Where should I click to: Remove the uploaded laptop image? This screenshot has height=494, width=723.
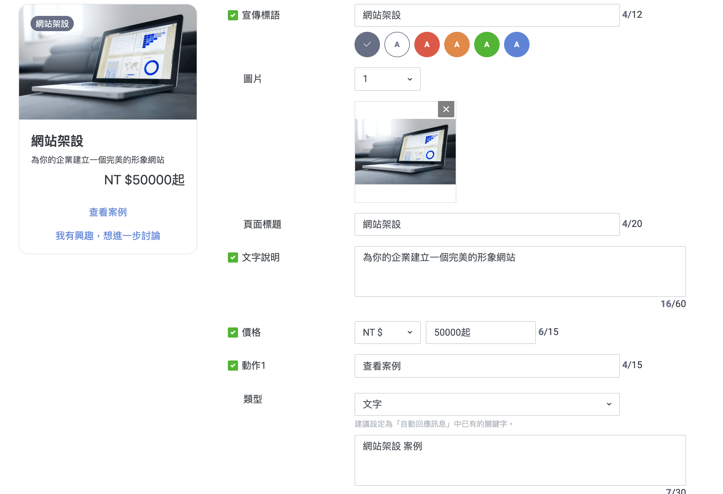coord(446,109)
